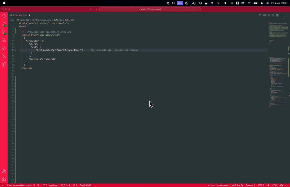
Task: Click the highlighted screen-sharing menu bar icon
Action: click(x=180, y=3)
